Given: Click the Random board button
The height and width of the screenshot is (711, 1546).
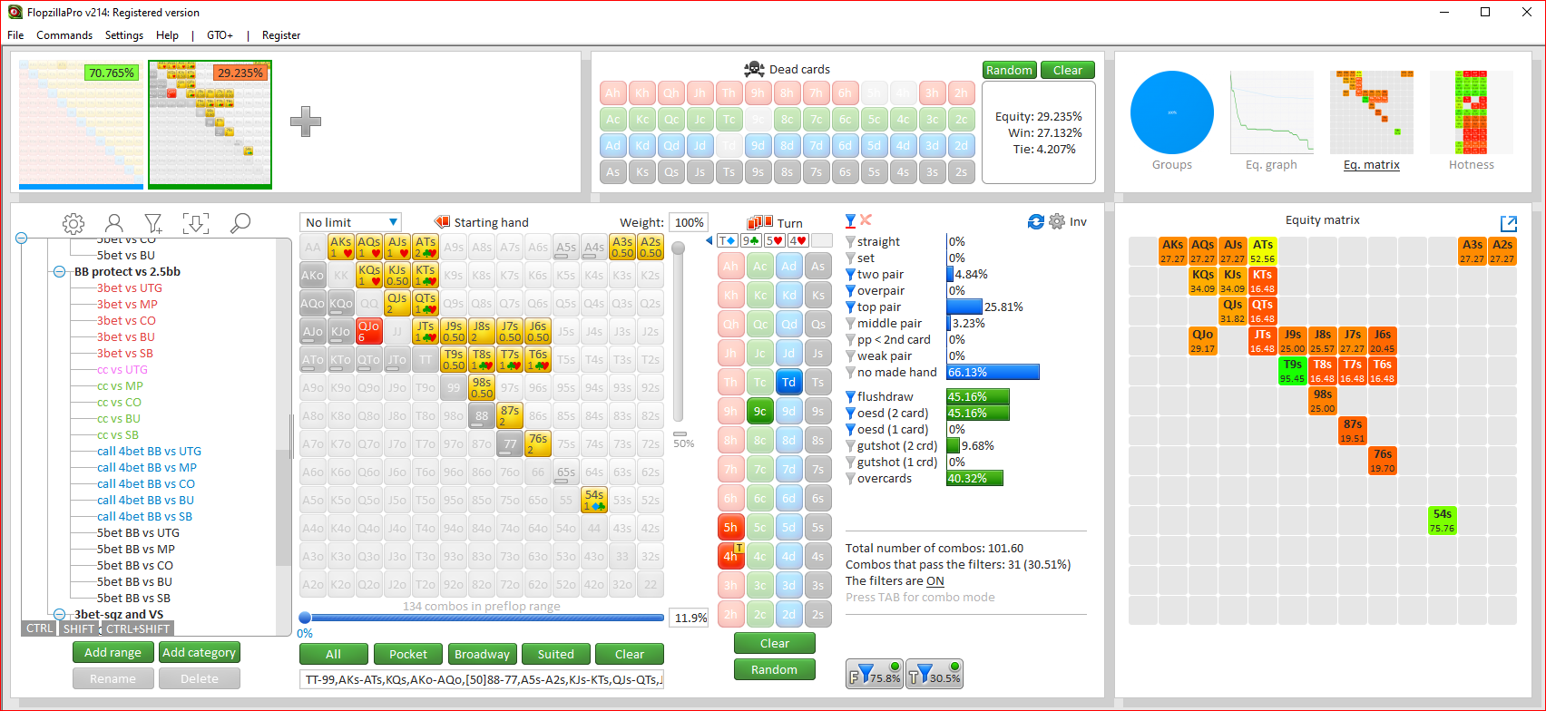Looking at the screenshot, I should click(775, 669).
